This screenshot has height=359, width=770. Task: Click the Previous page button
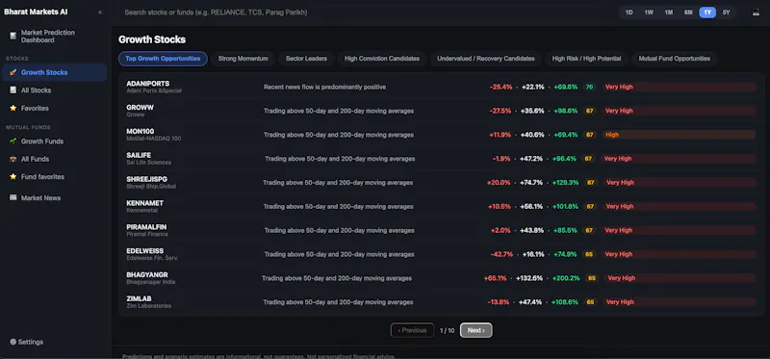click(412, 330)
